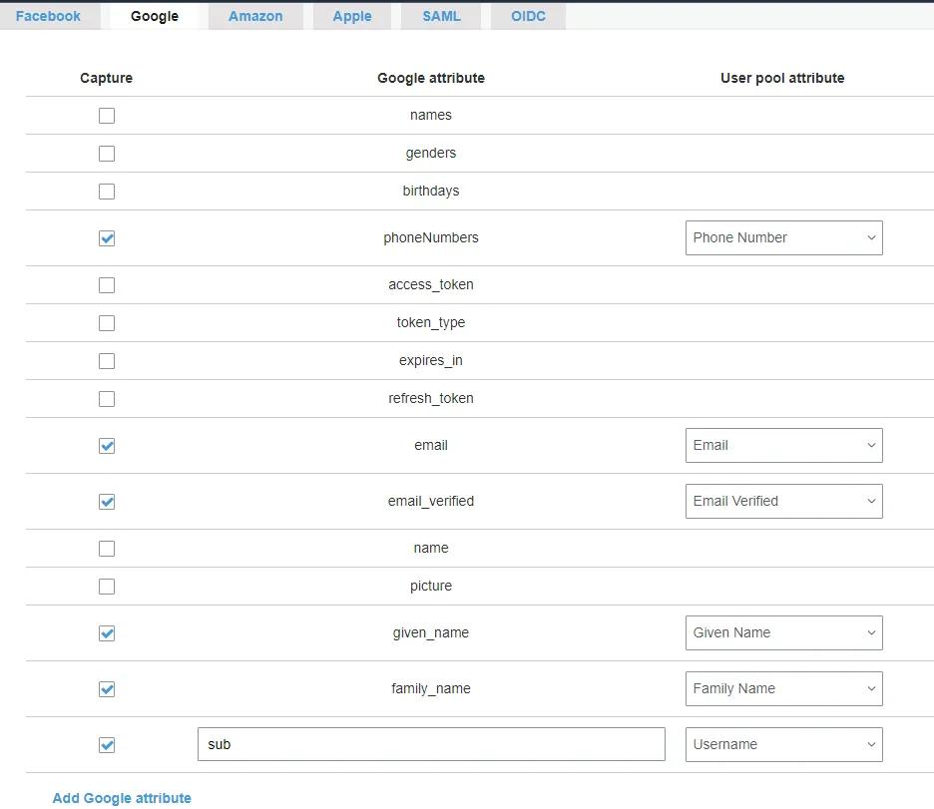
Task: Click the Capture column header
Action: click(106, 78)
